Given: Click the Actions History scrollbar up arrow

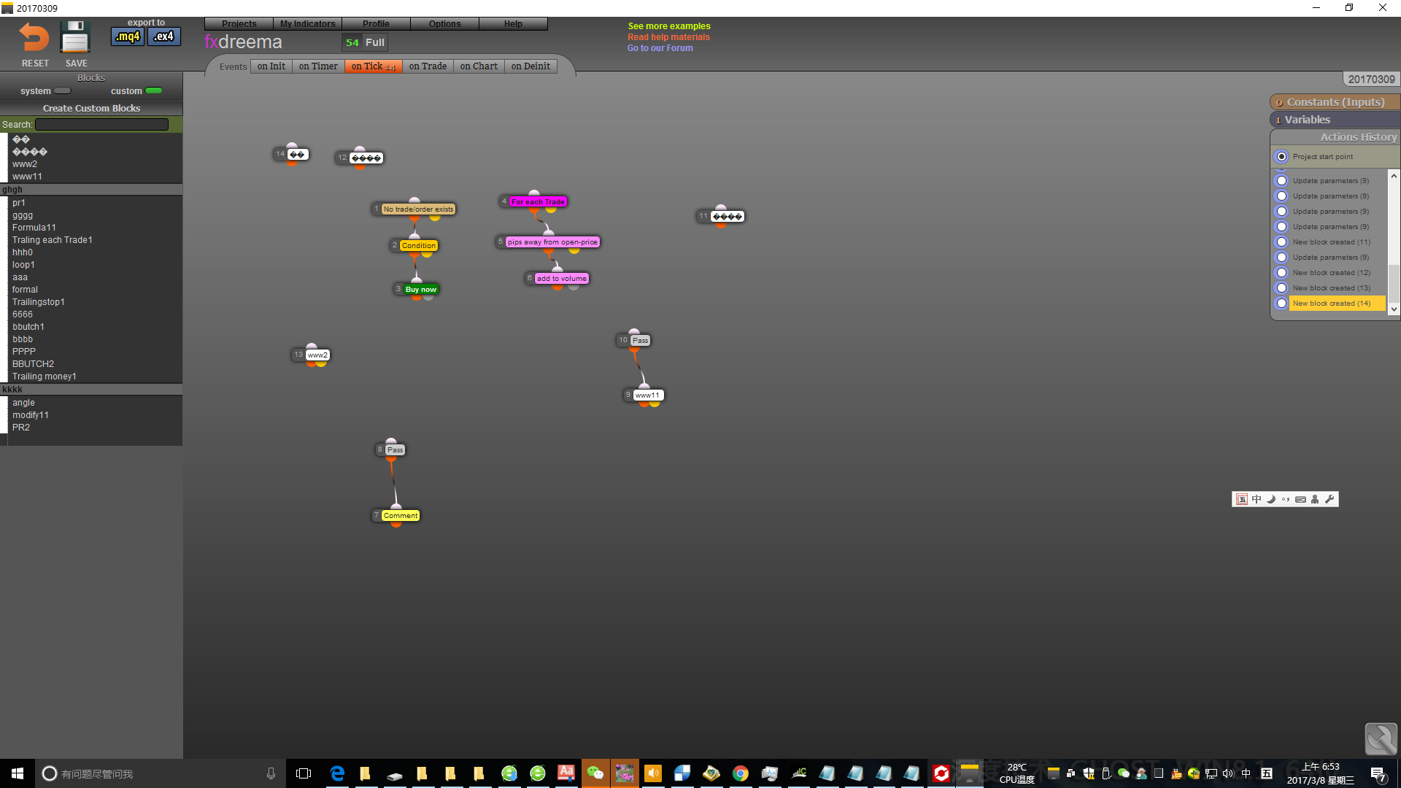Looking at the screenshot, I should [1394, 176].
